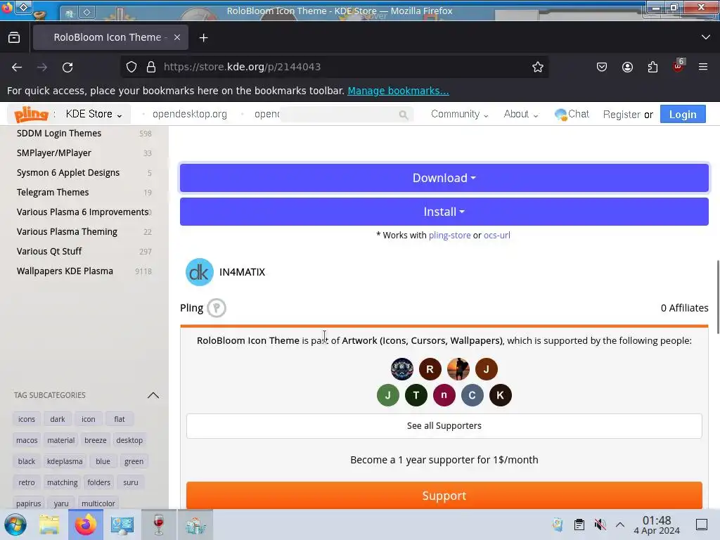Click the tracking protection shield icon
720x540 pixels.
(x=131, y=67)
